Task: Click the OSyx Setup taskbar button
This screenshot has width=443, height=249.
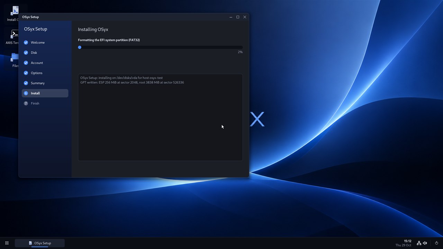Action: click(x=40, y=243)
